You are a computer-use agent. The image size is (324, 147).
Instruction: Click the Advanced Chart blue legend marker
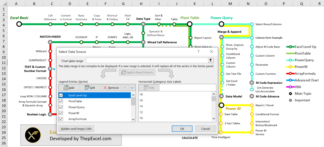(x=290, y=80)
